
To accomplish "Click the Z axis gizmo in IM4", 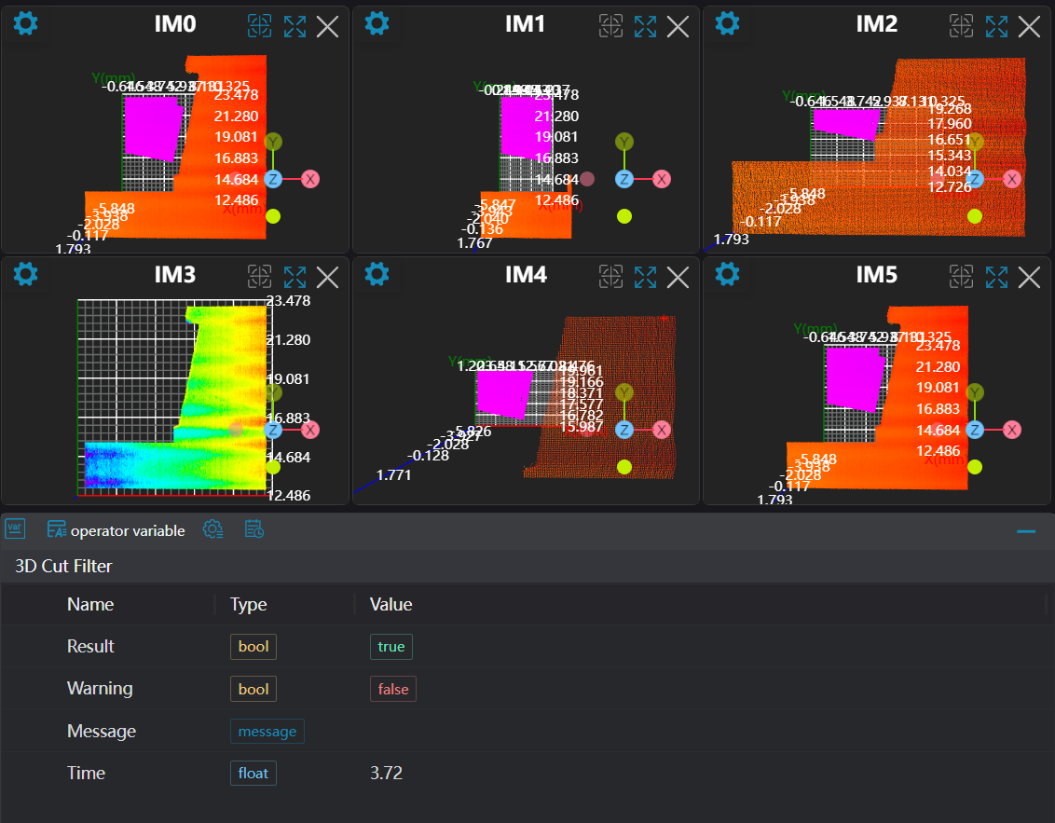I will (x=624, y=430).
